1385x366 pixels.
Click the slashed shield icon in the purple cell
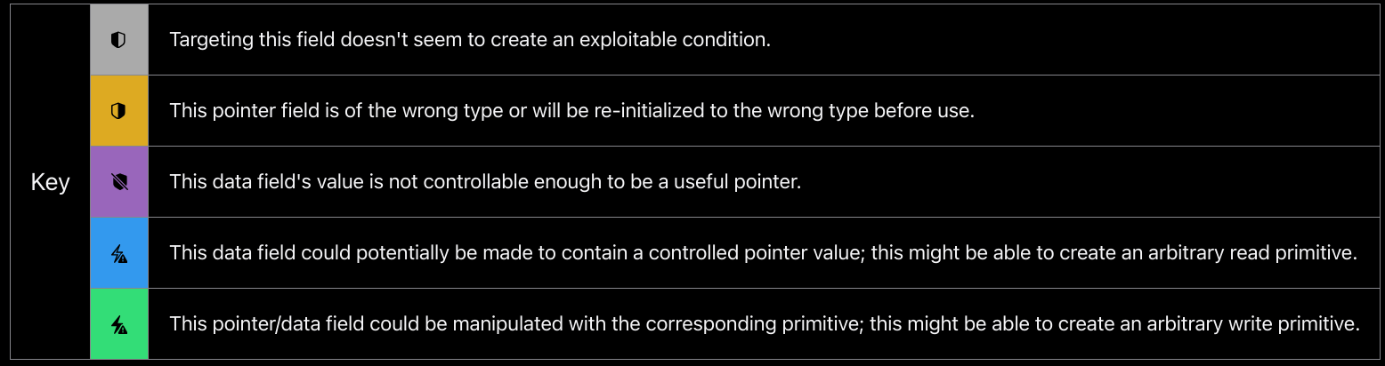118,182
